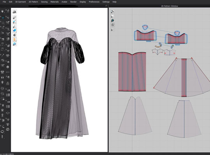
Task: Open the 2D Pattern menu
Action: (x=33, y=2)
